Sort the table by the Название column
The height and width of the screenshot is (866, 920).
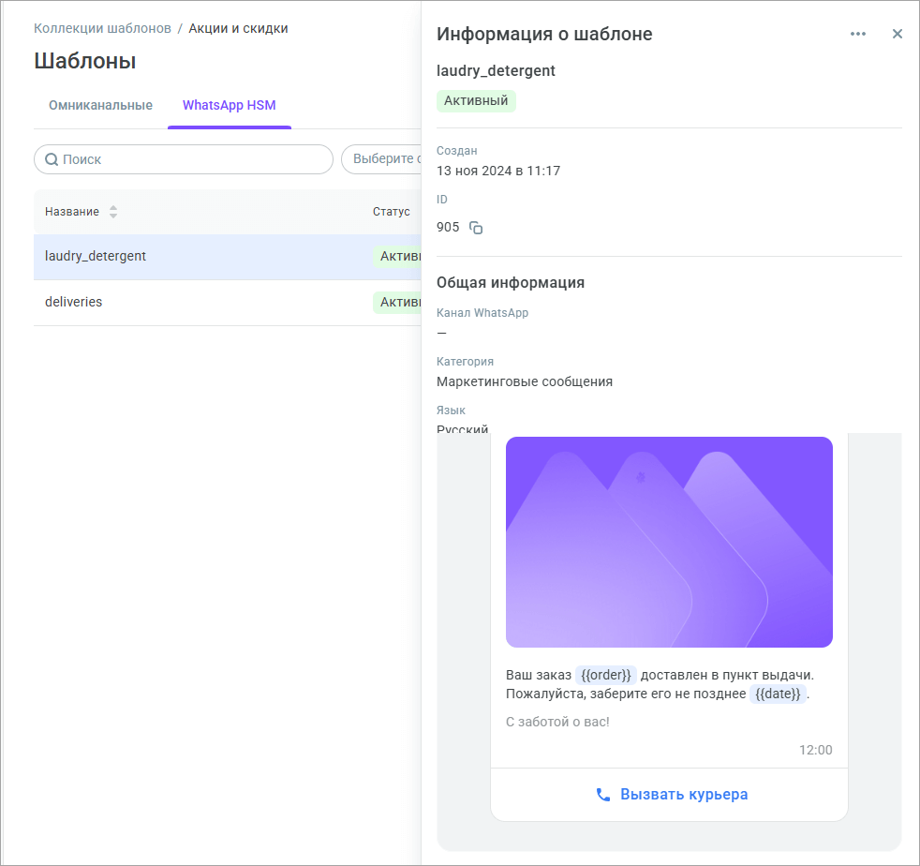[x=113, y=212]
